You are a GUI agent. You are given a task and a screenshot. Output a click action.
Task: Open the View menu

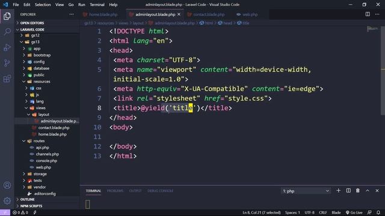tap(60, 5)
